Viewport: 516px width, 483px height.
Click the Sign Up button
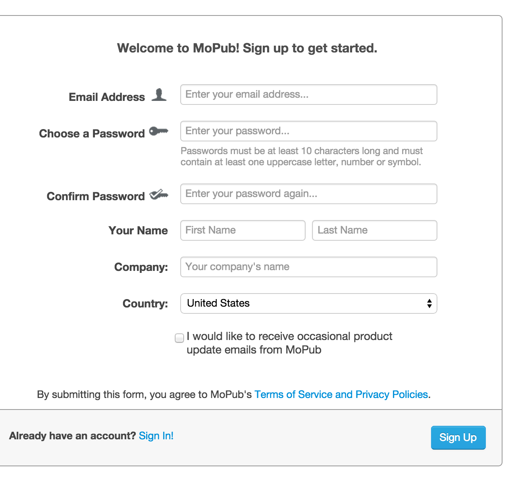(458, 438)
